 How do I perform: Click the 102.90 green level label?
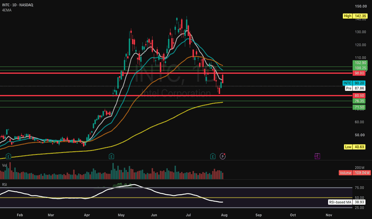(x=360, y=63)
